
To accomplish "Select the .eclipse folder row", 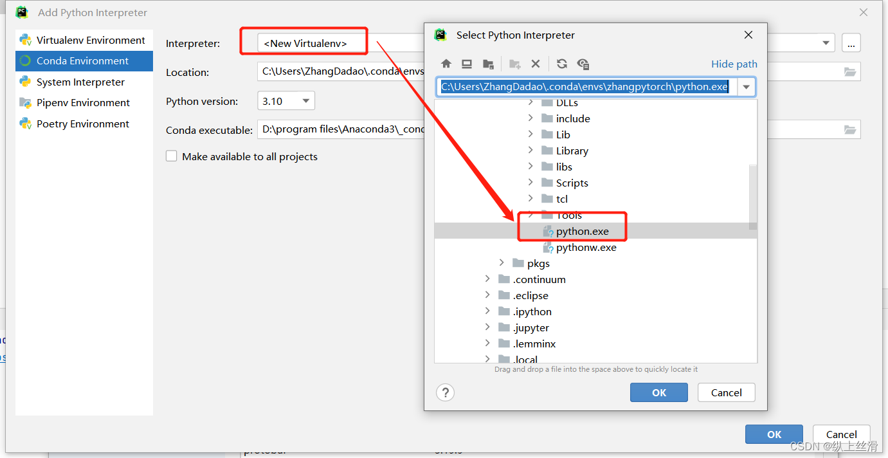I will [595, 295].
